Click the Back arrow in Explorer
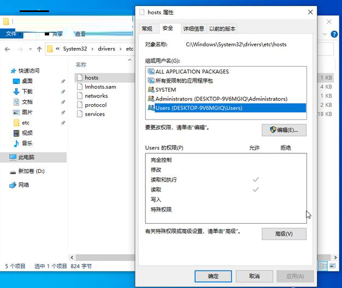 click(x=7, y=49)
